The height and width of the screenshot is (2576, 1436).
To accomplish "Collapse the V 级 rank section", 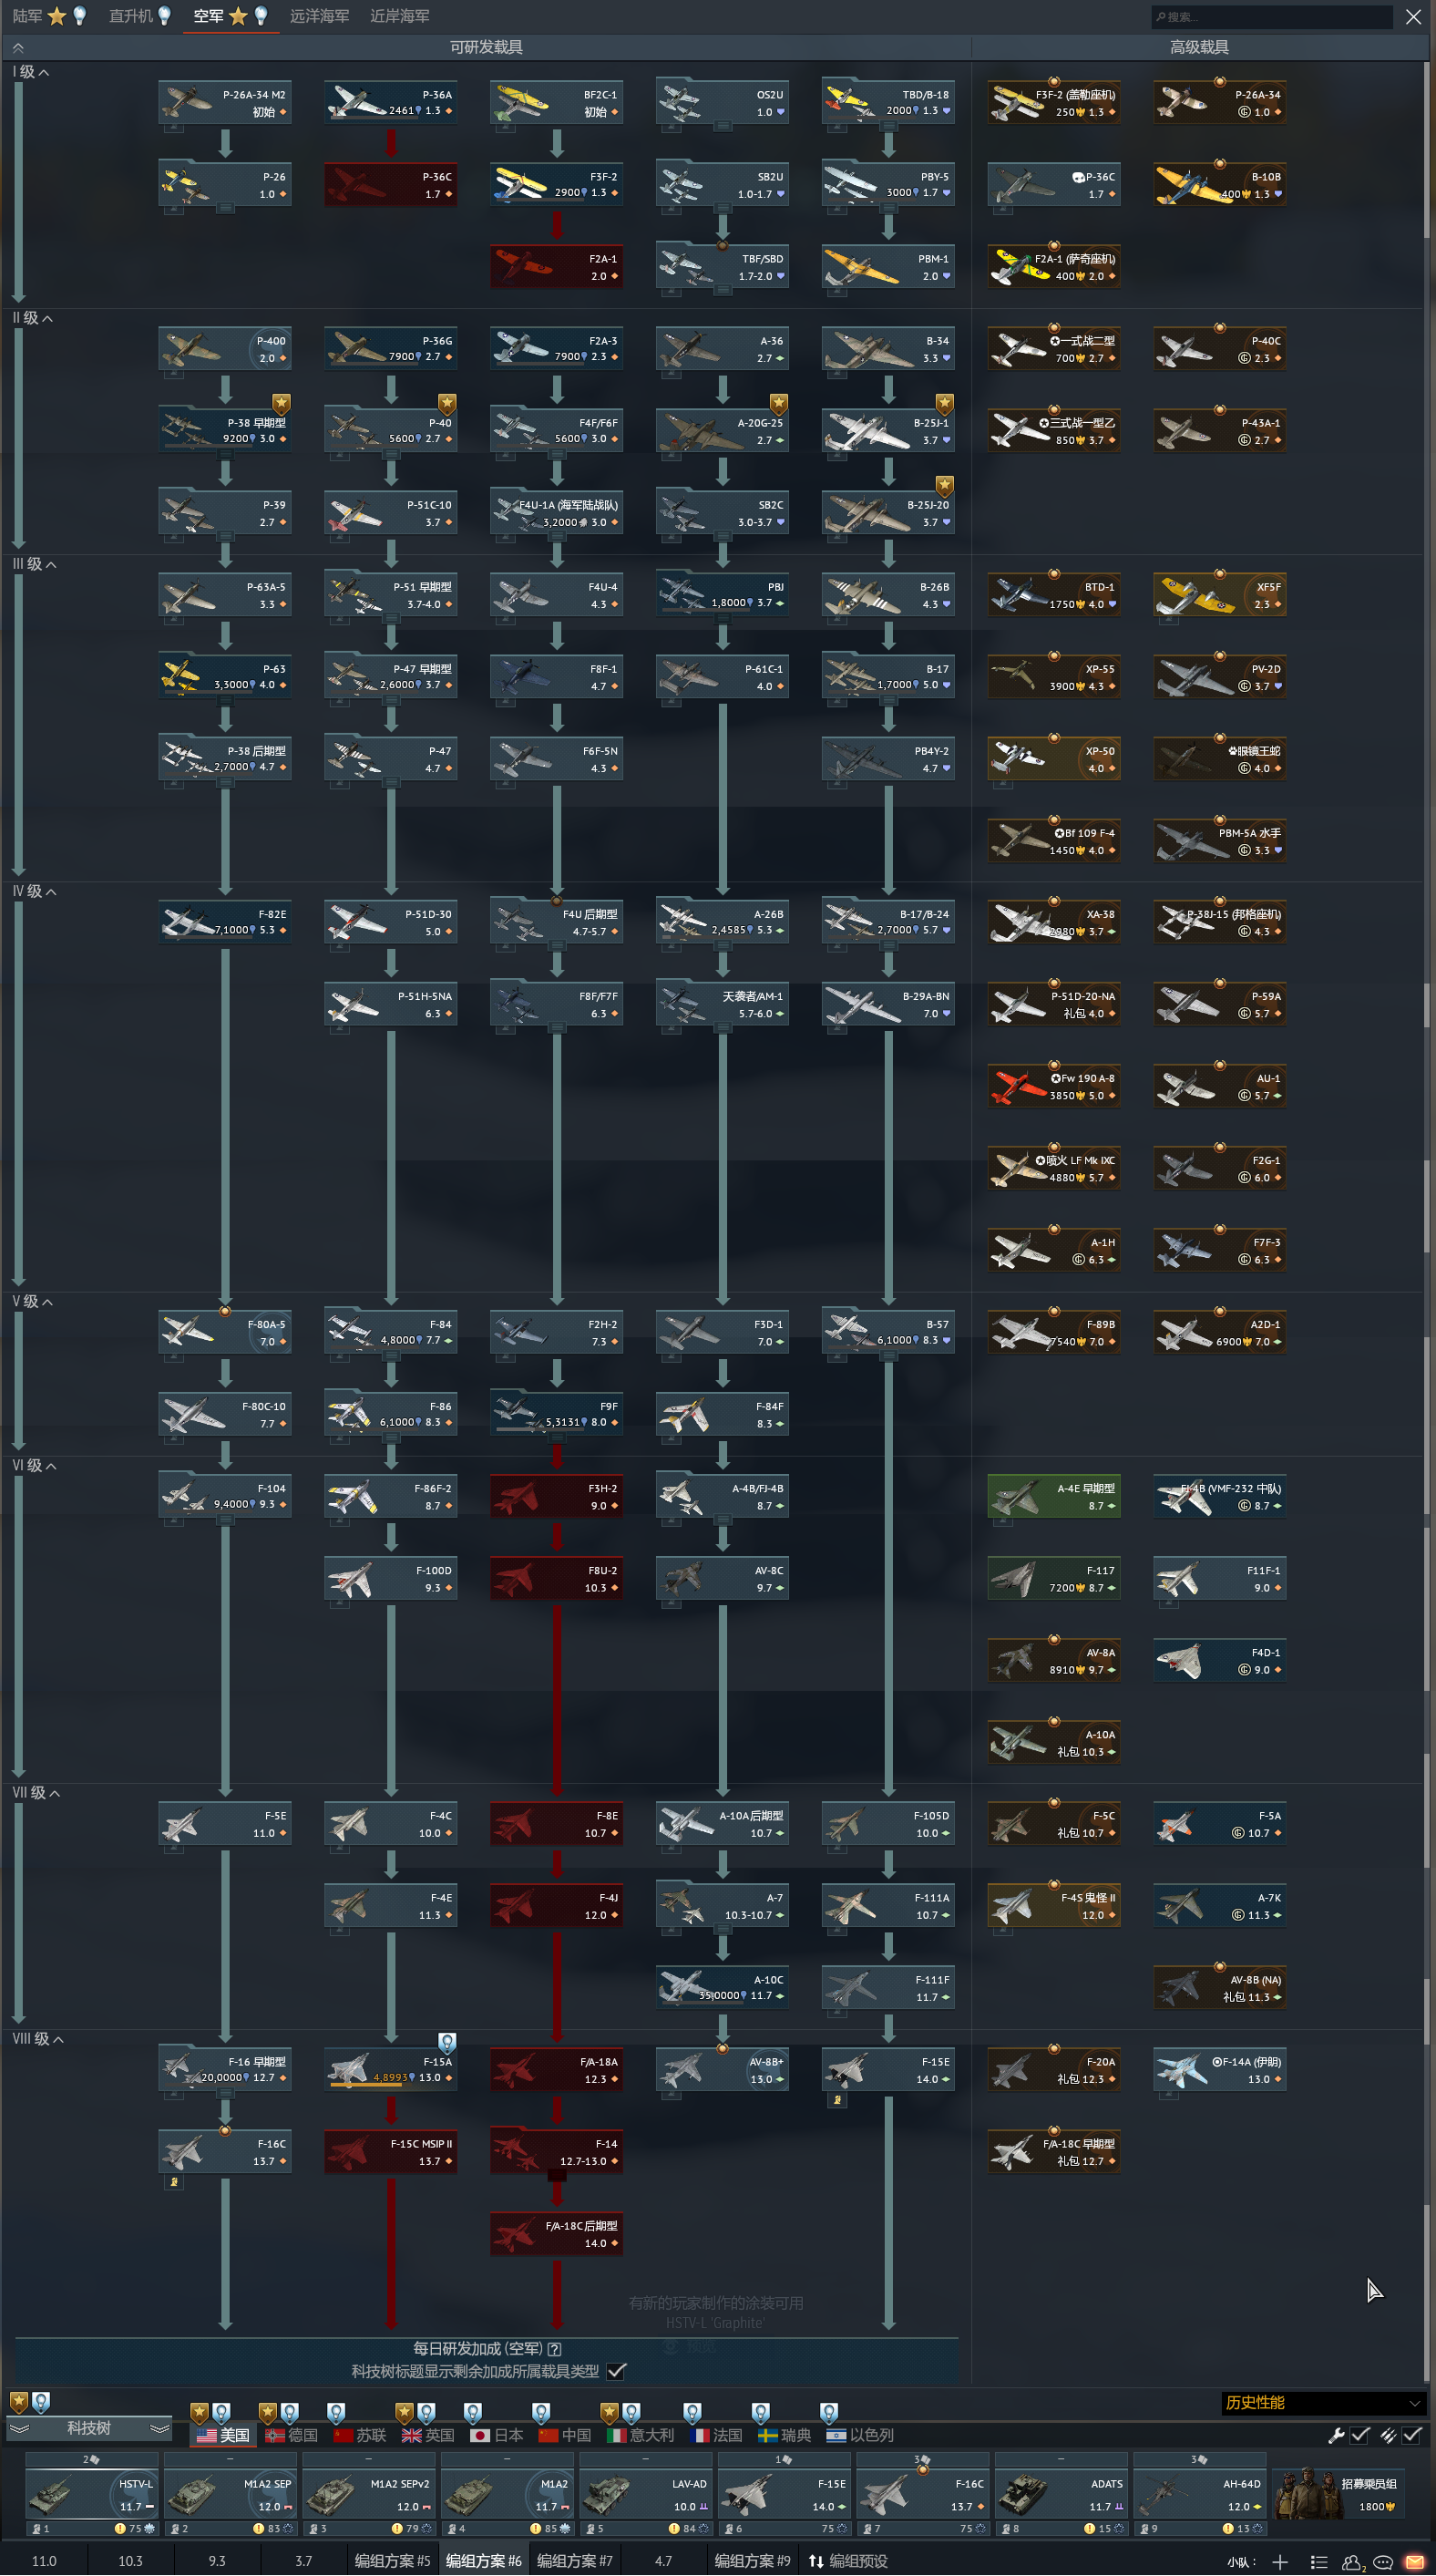I will click(33, 1301).
